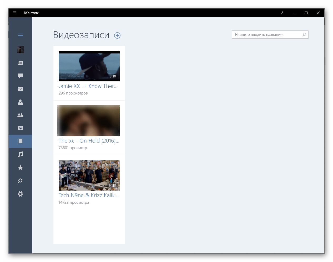
Task: Click the 14:20 duration badge
Action: coord(112,186)
